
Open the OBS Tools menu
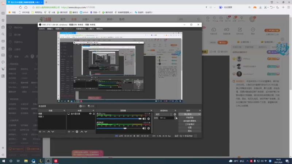click(x=91, y=29)
